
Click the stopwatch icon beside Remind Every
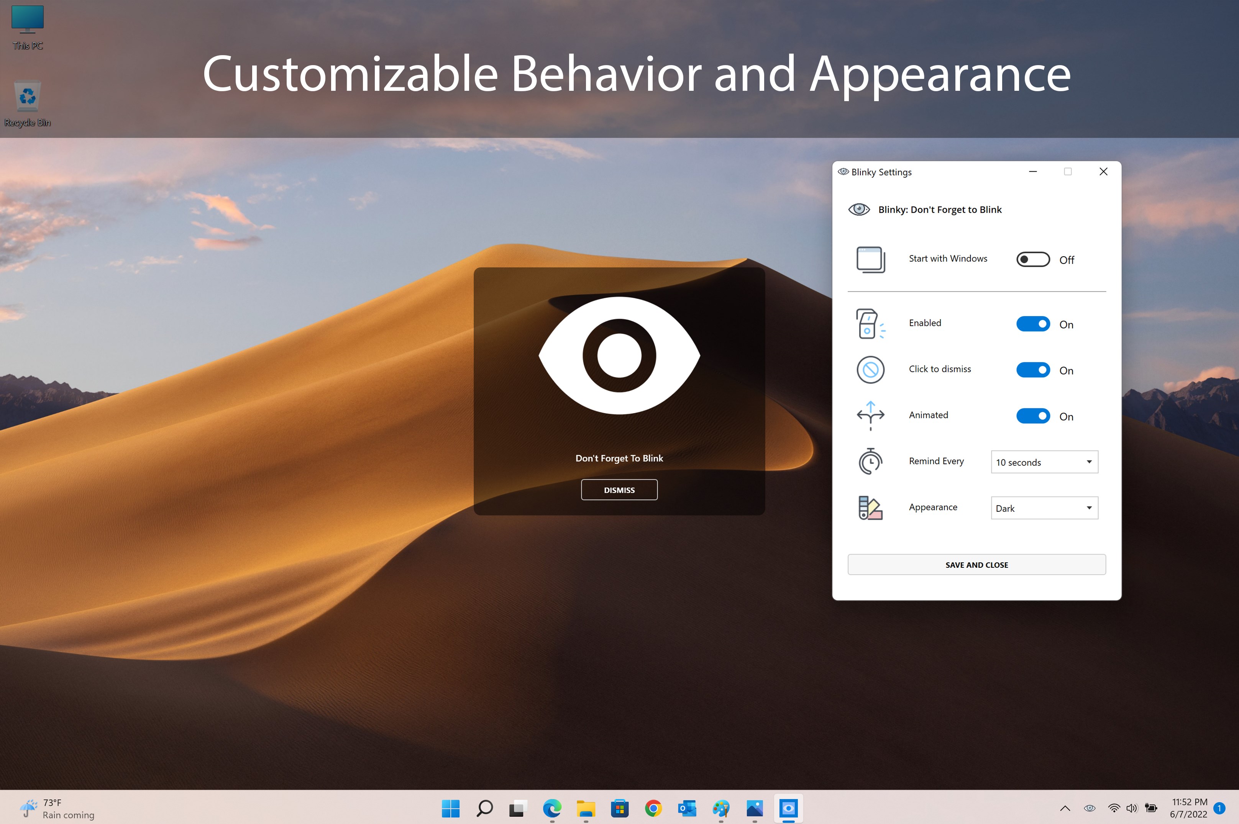pyautogui.click(x=870, y=461)
